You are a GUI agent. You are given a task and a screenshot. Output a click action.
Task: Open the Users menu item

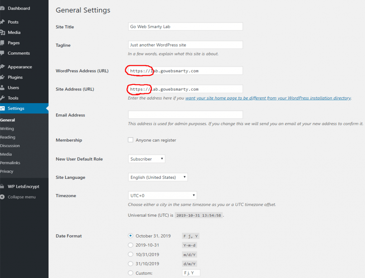13,88
